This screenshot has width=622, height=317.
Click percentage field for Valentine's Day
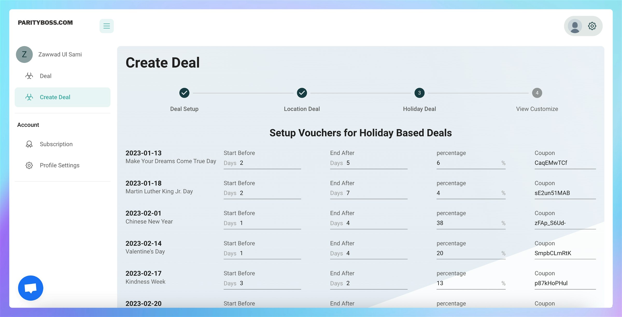tap(468, 253)
